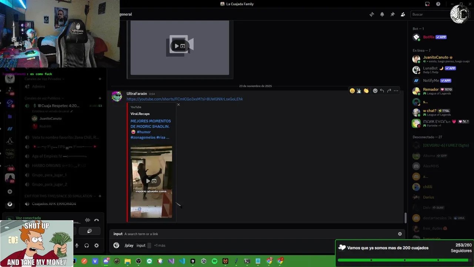Viewport: 474px width, 267px height.
Task: Join the HABBO ORIGINS voice channel
Action: [63, 166]
